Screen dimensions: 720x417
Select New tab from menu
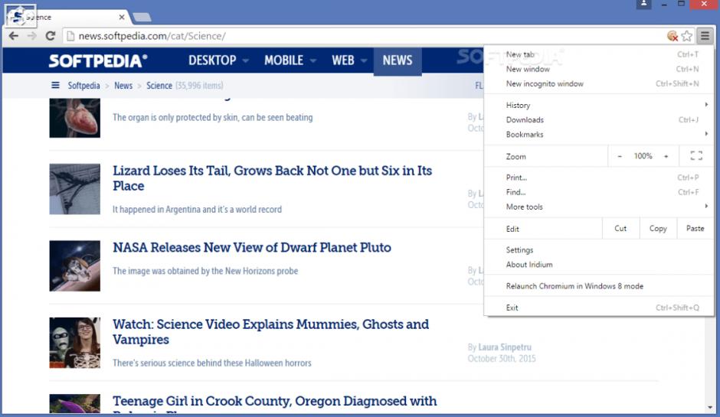(599, 54)
